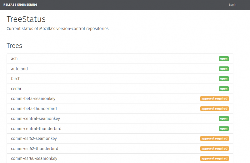This screenshot has width=250, height=163.
Task: Open comm-esr52-seamonkey tree entry
Action: tap(34, 138)
